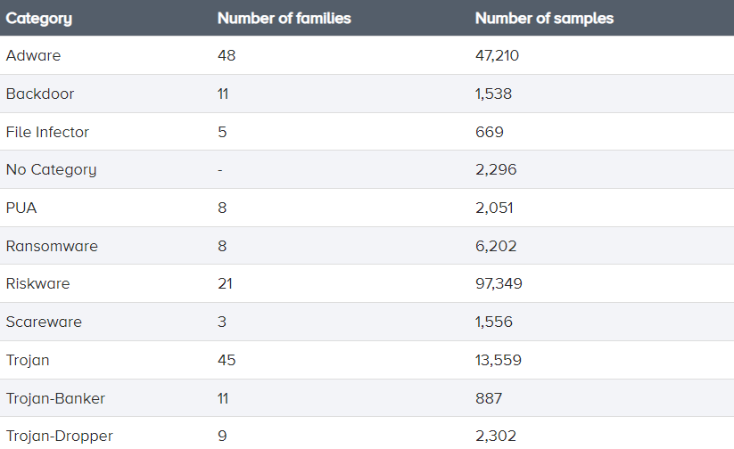734x449 pixels.
Task: Click the Trojan-Banker category cell
Action: point(55,398)
